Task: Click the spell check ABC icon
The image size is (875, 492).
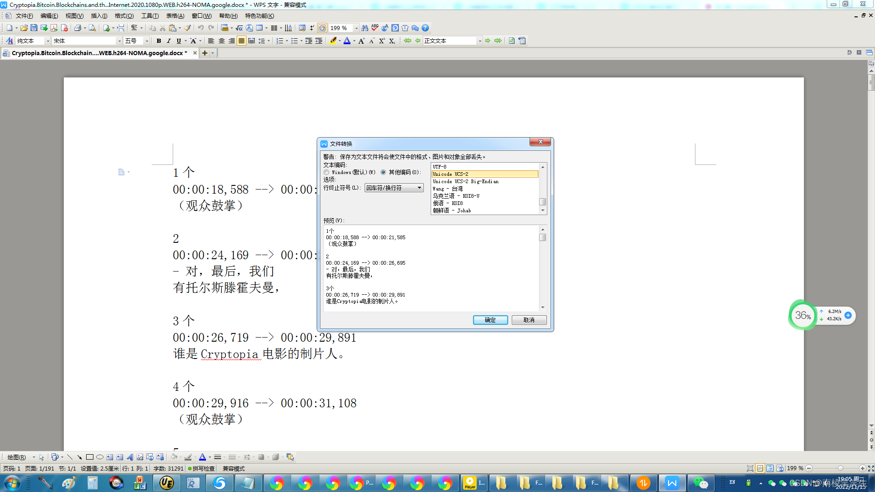Action: tap(375, 28)
